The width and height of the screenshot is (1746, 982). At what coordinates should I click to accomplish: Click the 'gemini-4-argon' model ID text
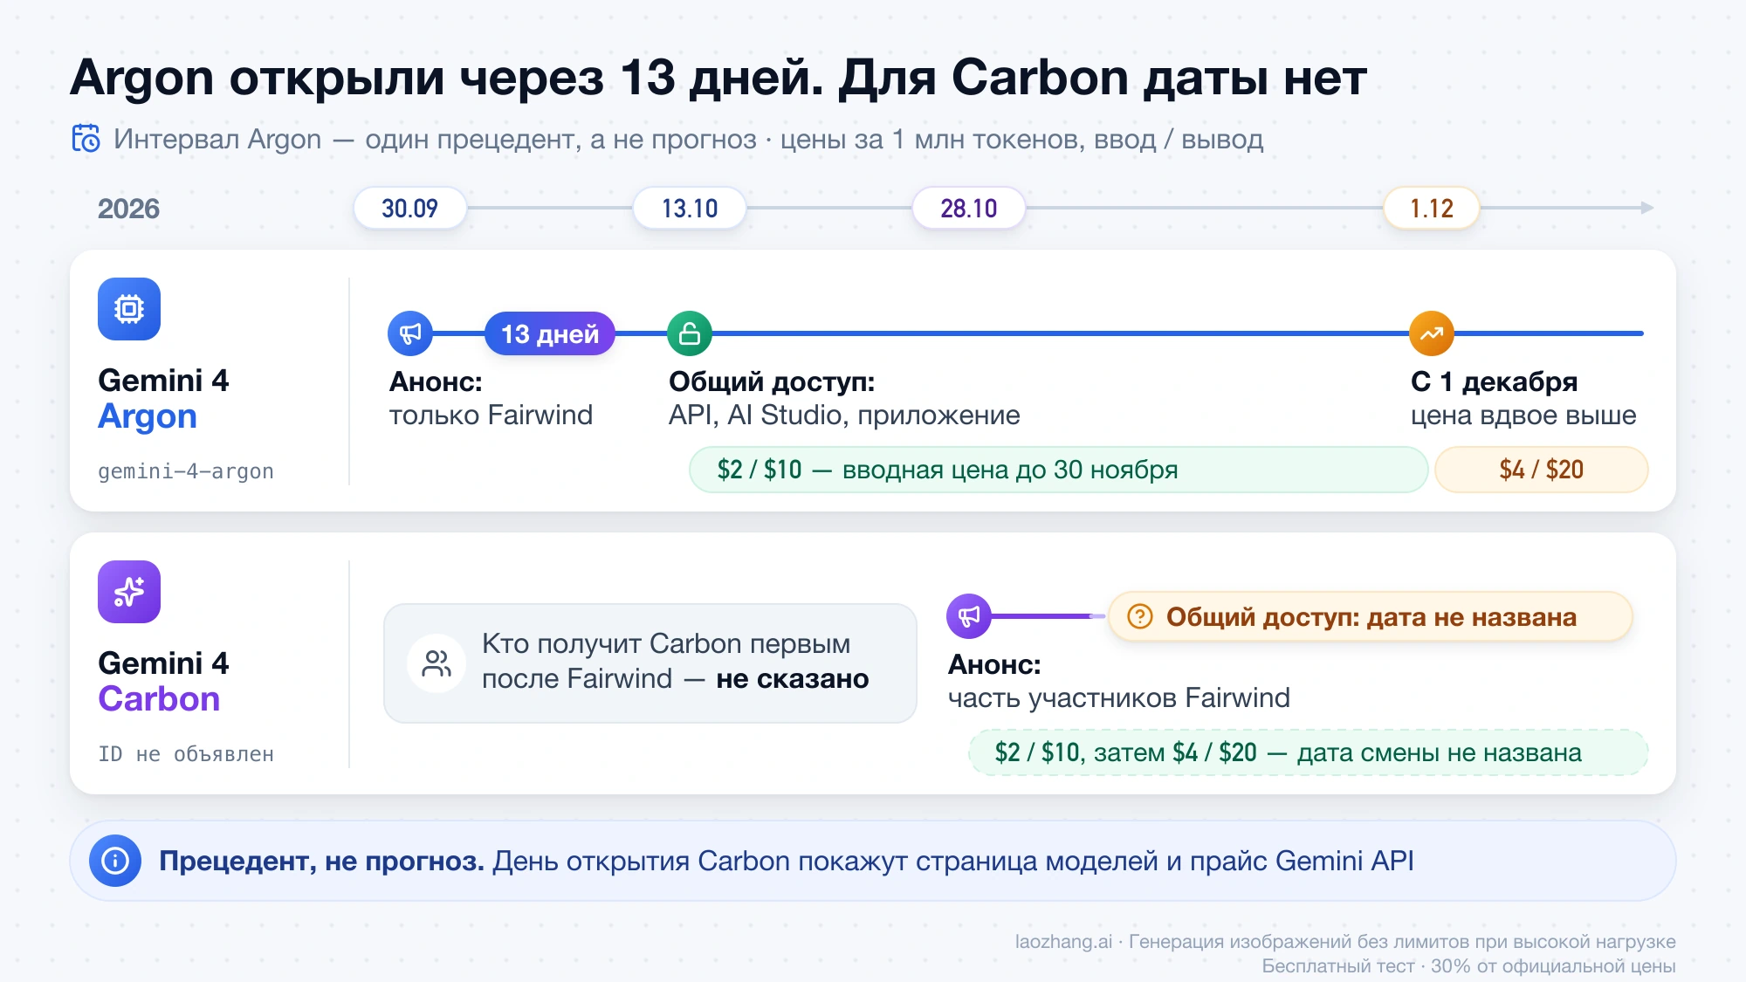(186, 471)
